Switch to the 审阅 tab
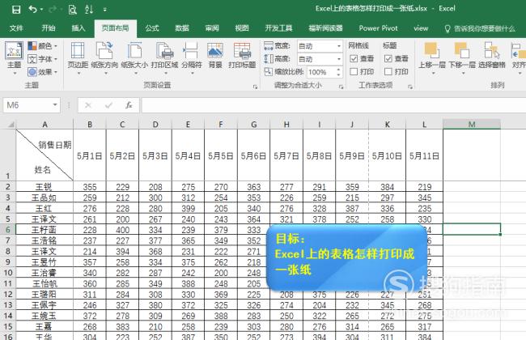Screen dimensions: 526x340 pos(212,28)
